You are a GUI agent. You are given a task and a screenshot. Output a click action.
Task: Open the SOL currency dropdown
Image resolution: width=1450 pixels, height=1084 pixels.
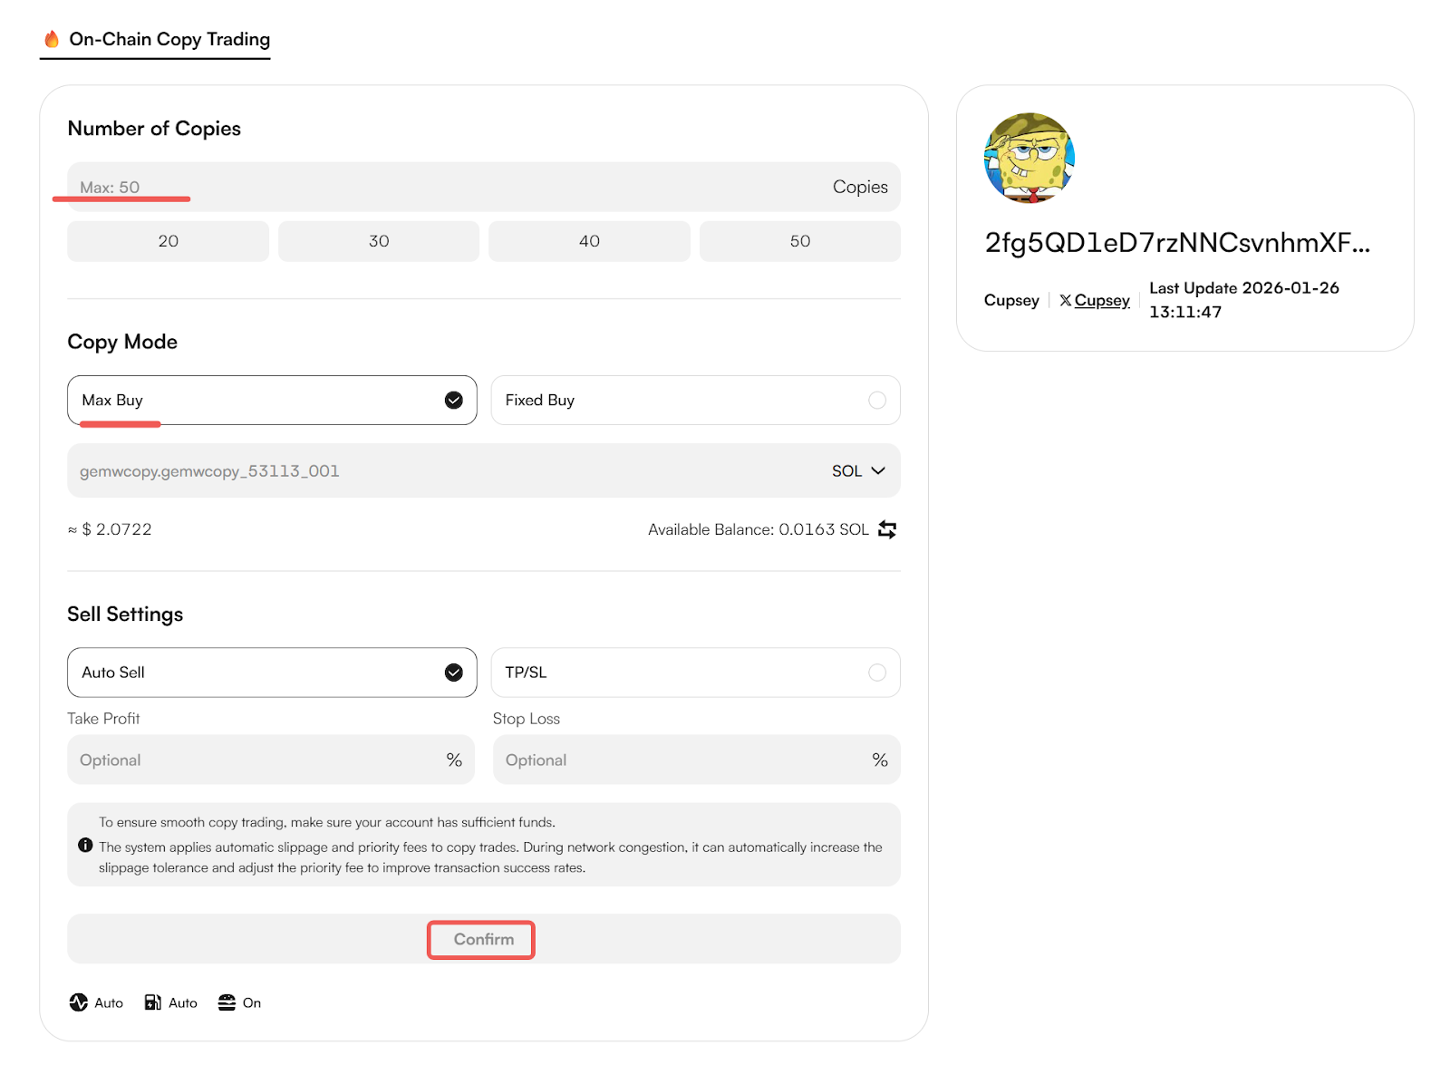point(858,471)
